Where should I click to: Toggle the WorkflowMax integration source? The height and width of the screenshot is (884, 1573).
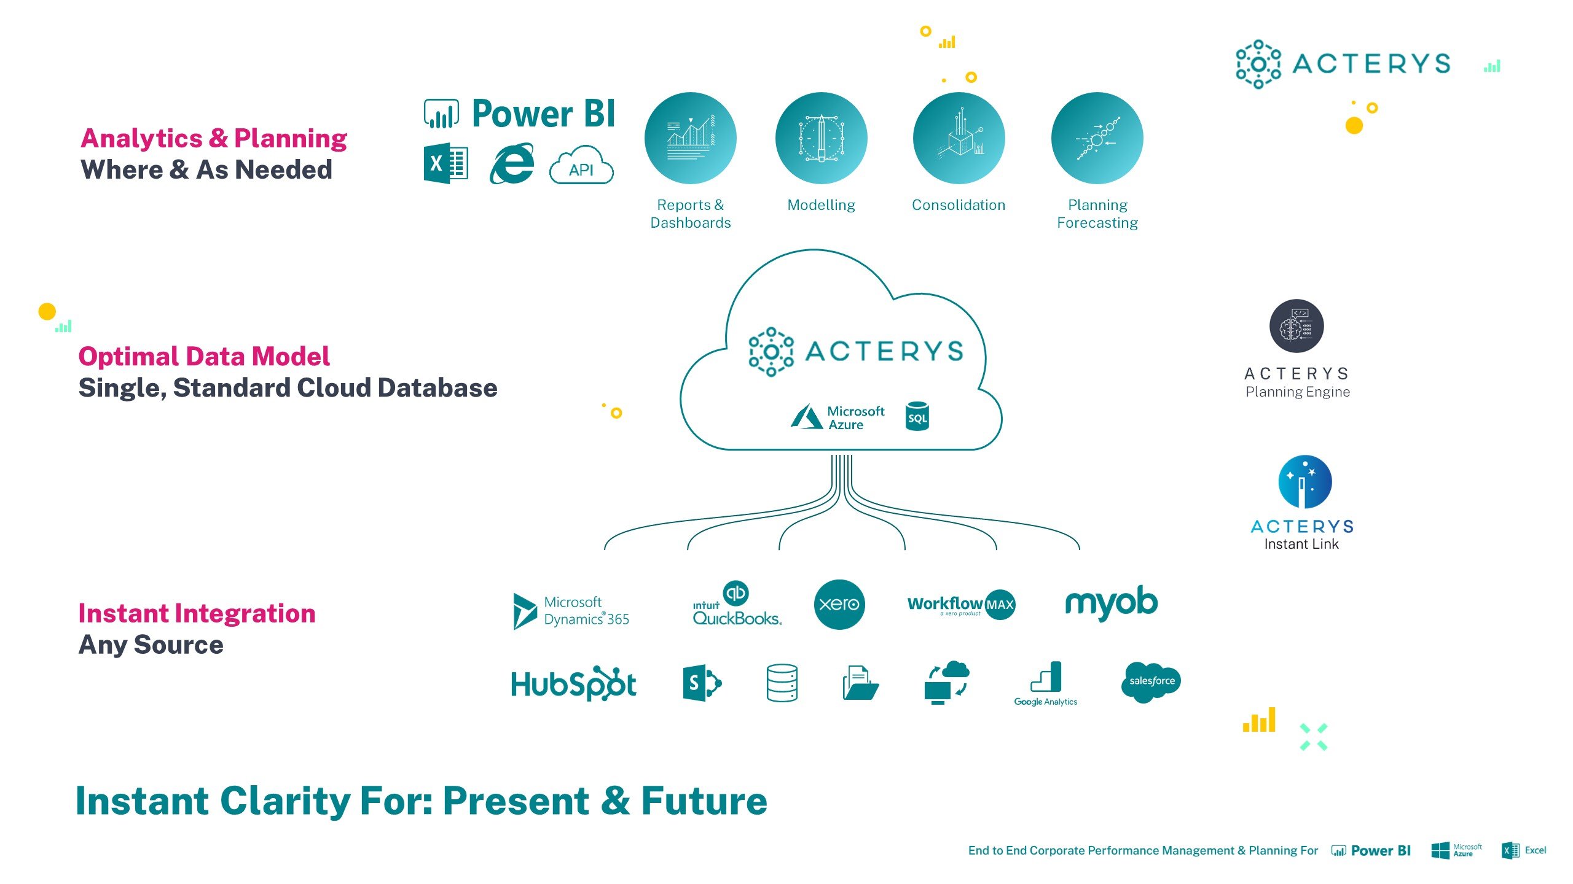tap(960, 605)
